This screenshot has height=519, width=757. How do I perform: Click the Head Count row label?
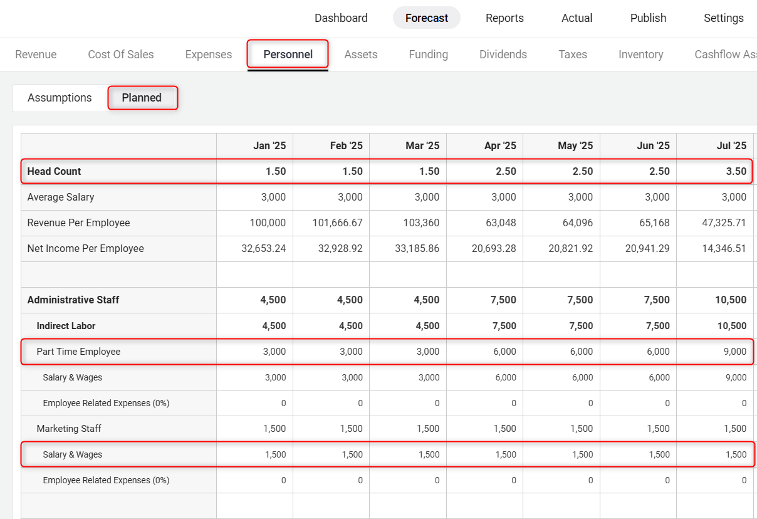55,171
